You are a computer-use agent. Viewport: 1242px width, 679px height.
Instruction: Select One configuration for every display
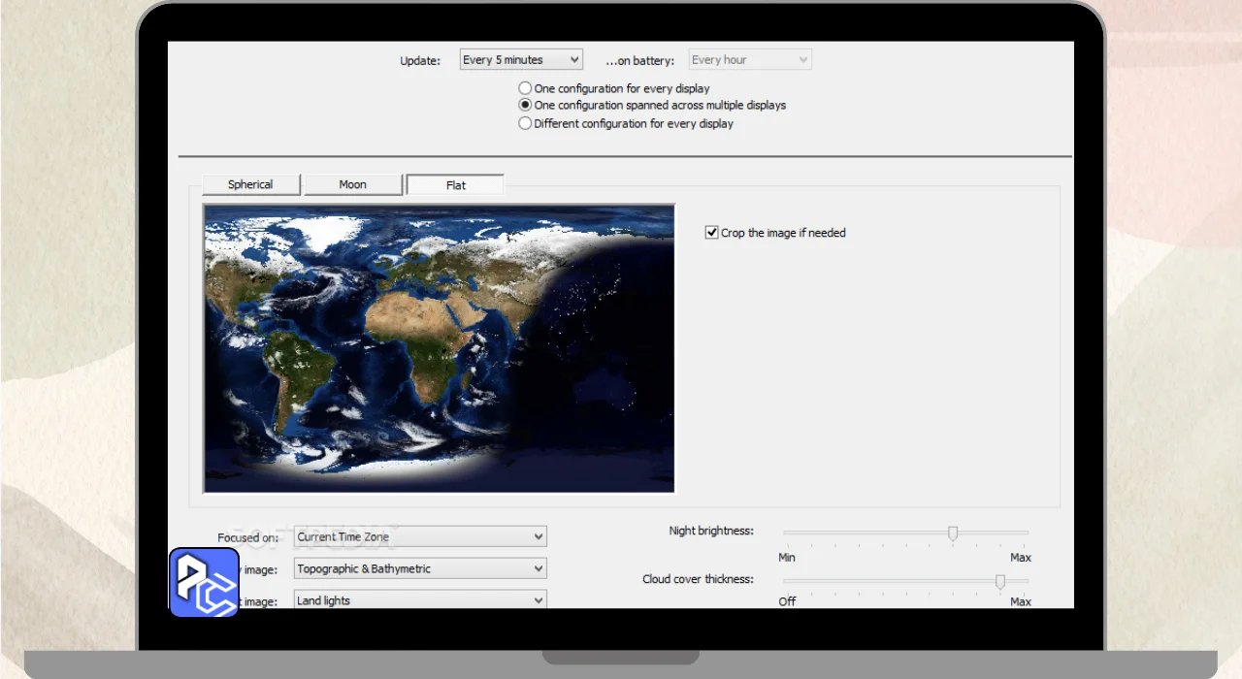525,88
